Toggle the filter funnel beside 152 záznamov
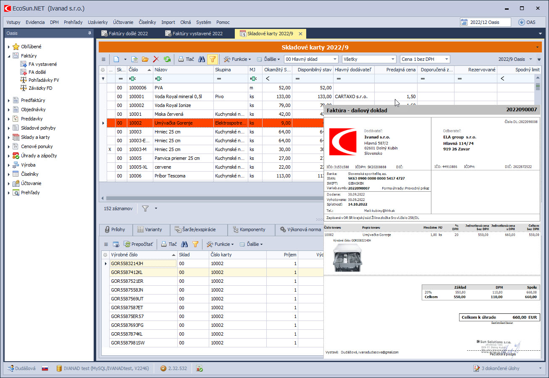This screenshot has height=378, width=549. [x=145, y=208]
